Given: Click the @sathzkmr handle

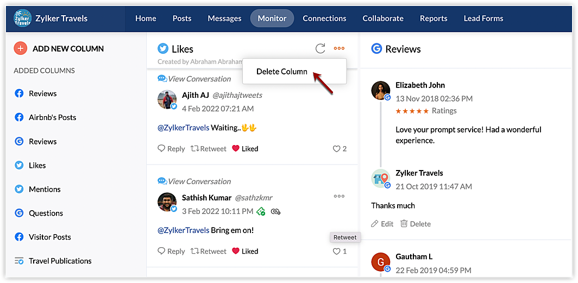Looking at the screenshot, I should pos(254,198).
